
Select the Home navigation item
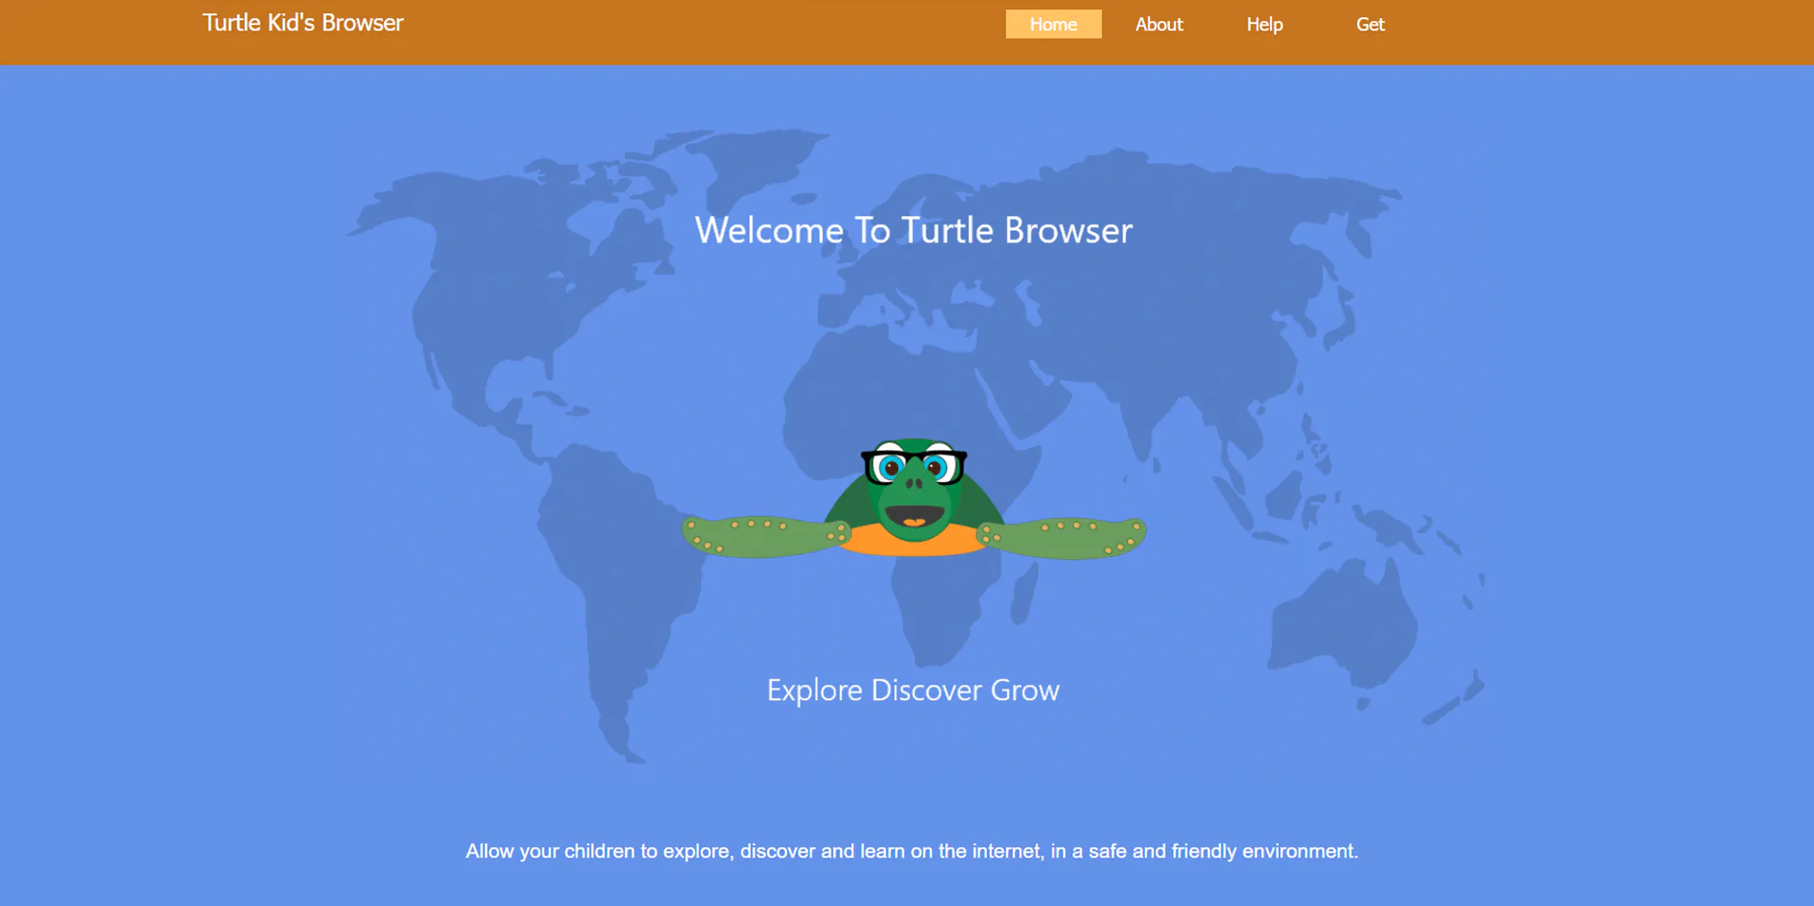pos(1053,24)
